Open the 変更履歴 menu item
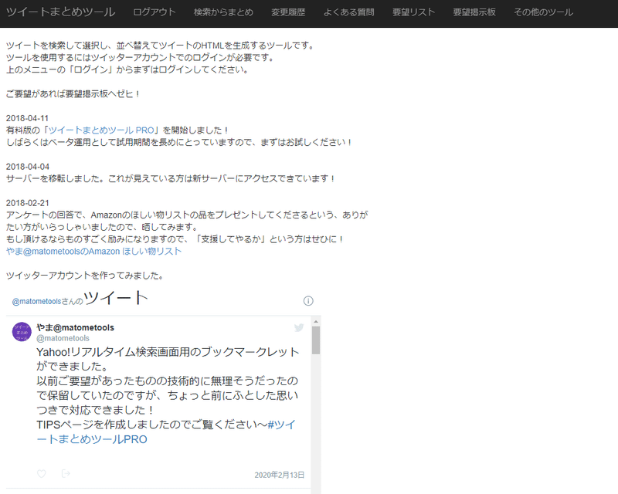The image size is (618, 494). (288, 12)
